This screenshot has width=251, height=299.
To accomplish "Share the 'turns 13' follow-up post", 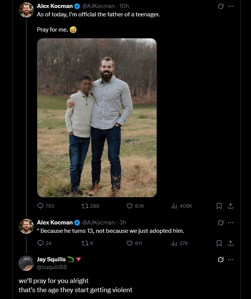I will [230, 243].
